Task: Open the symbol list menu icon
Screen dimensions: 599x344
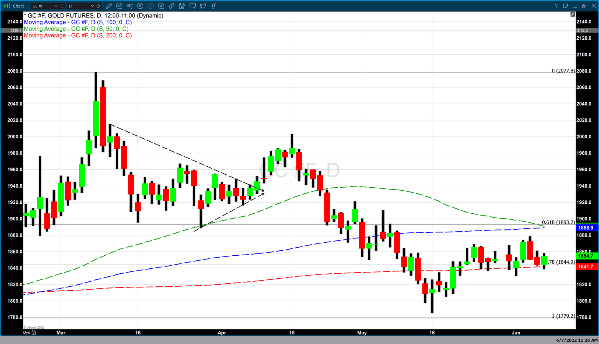Action: click(62, 6)
